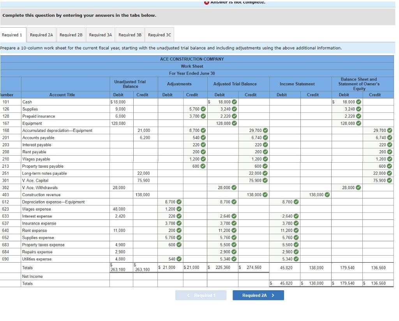Click the chevron arrow on Required 2A button
399x321 pixels.
tap(273, 295)
